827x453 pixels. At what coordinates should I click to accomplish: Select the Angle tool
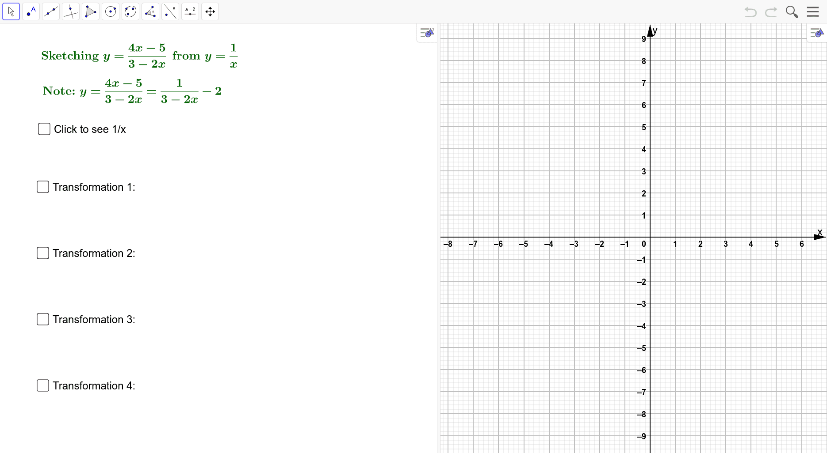[x=150, y=11]
